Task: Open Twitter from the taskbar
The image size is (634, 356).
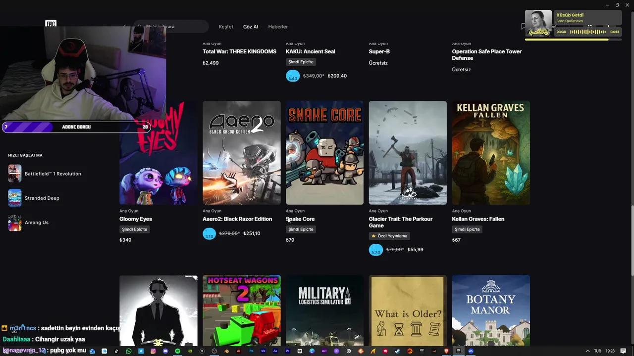Action: [141, 351]
